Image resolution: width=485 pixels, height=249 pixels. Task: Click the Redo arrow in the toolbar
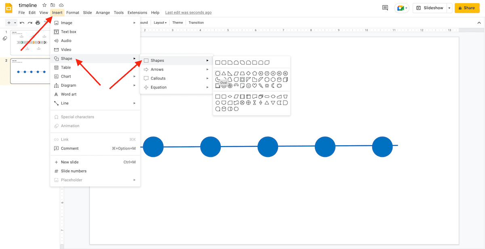pyautogui.click(x=30, y=23)
